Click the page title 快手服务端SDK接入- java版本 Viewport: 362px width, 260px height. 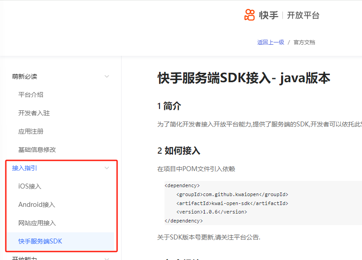coord(244,78)
